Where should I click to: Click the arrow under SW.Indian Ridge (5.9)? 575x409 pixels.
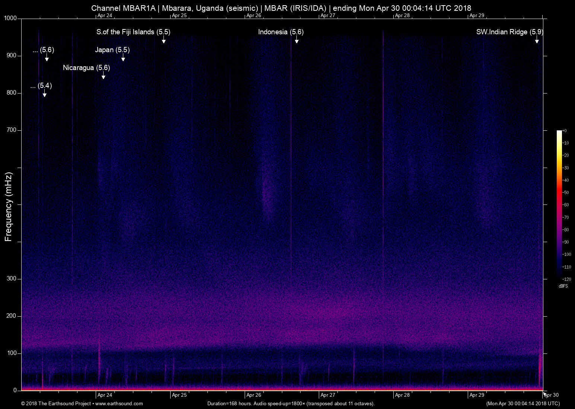pos(537,39)
